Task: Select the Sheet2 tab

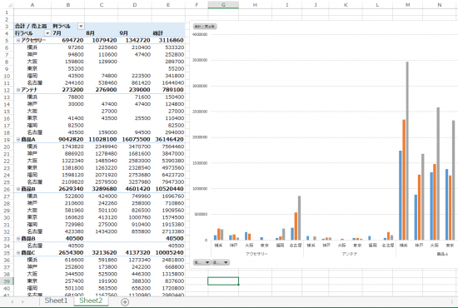Action: pyautogui.click(x=91, y=301)
